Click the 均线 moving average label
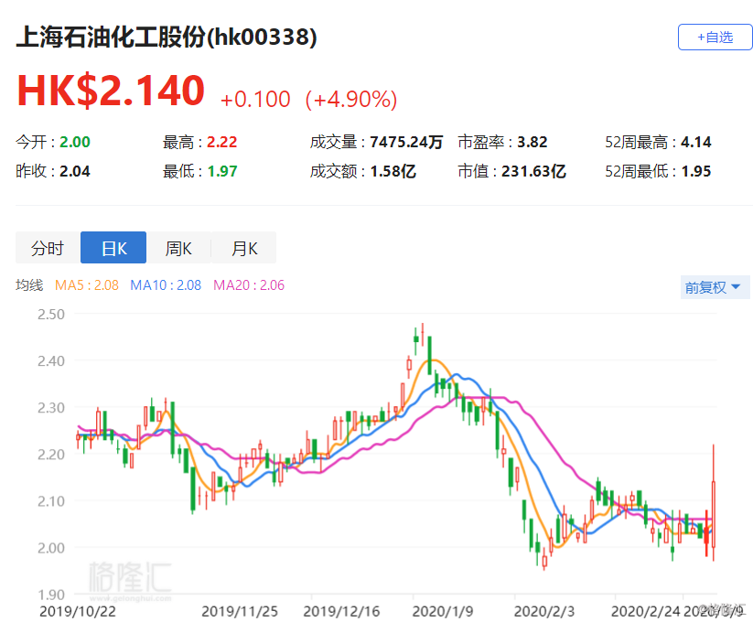The height and width of the screenshot is (622, 753). click(x=29, y=285)
